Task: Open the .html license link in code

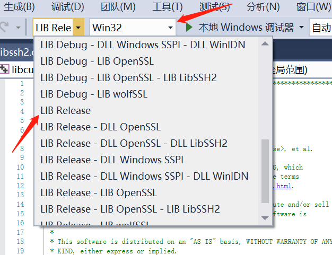Action: coord(282,186)
